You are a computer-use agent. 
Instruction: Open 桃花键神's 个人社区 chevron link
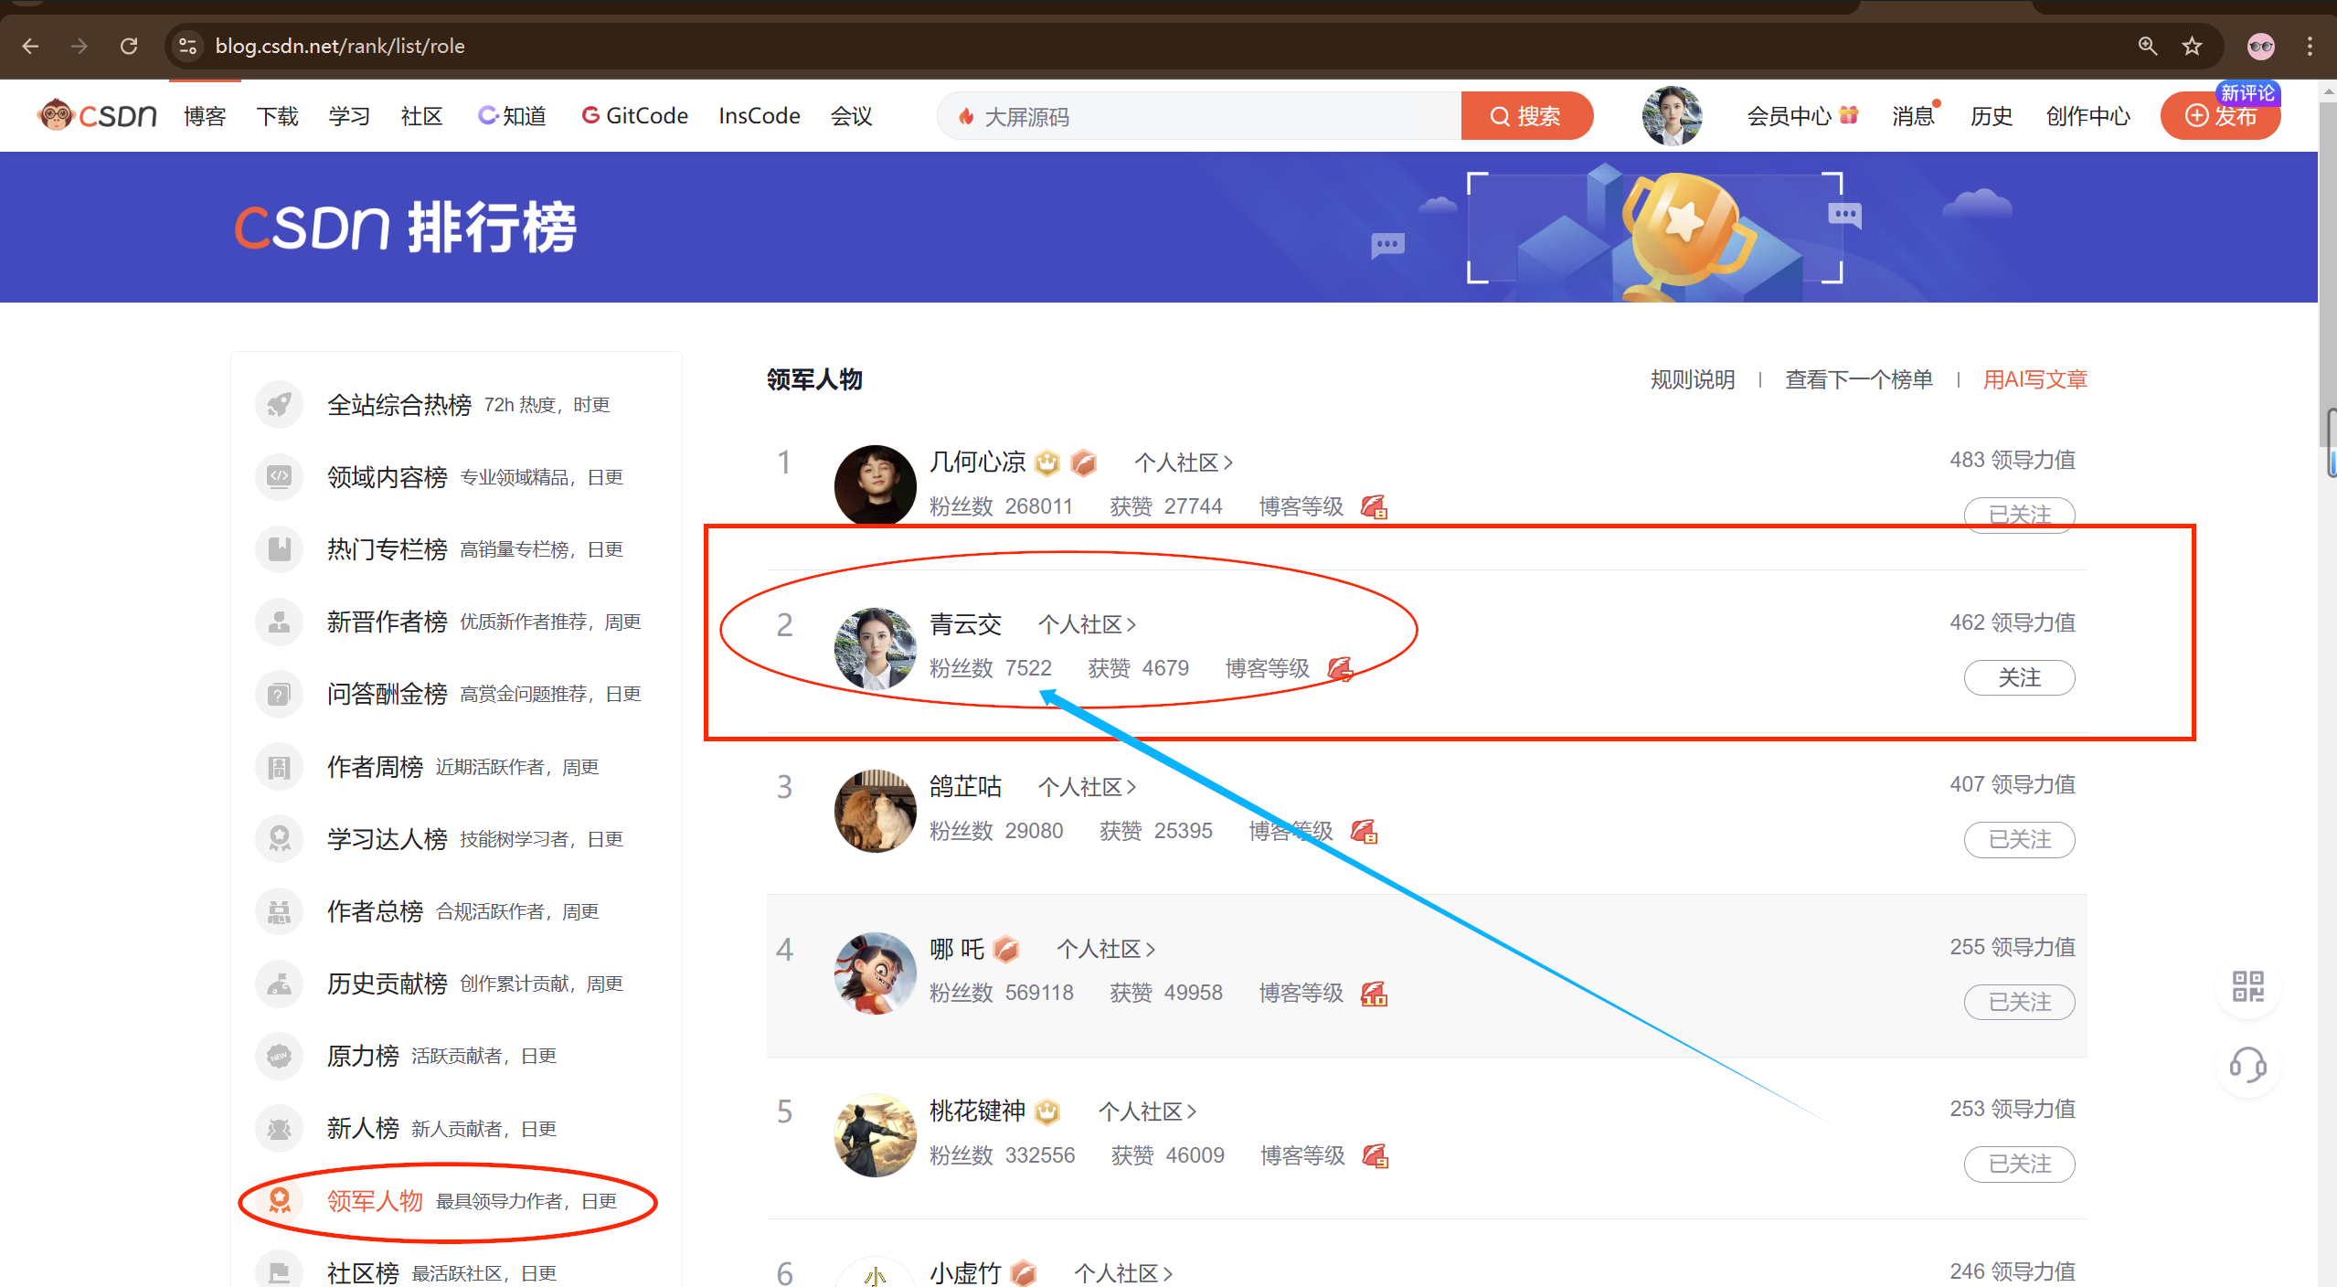(1147, 1111)
